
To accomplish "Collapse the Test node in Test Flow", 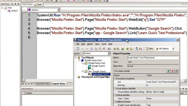I will pos(2,8).
